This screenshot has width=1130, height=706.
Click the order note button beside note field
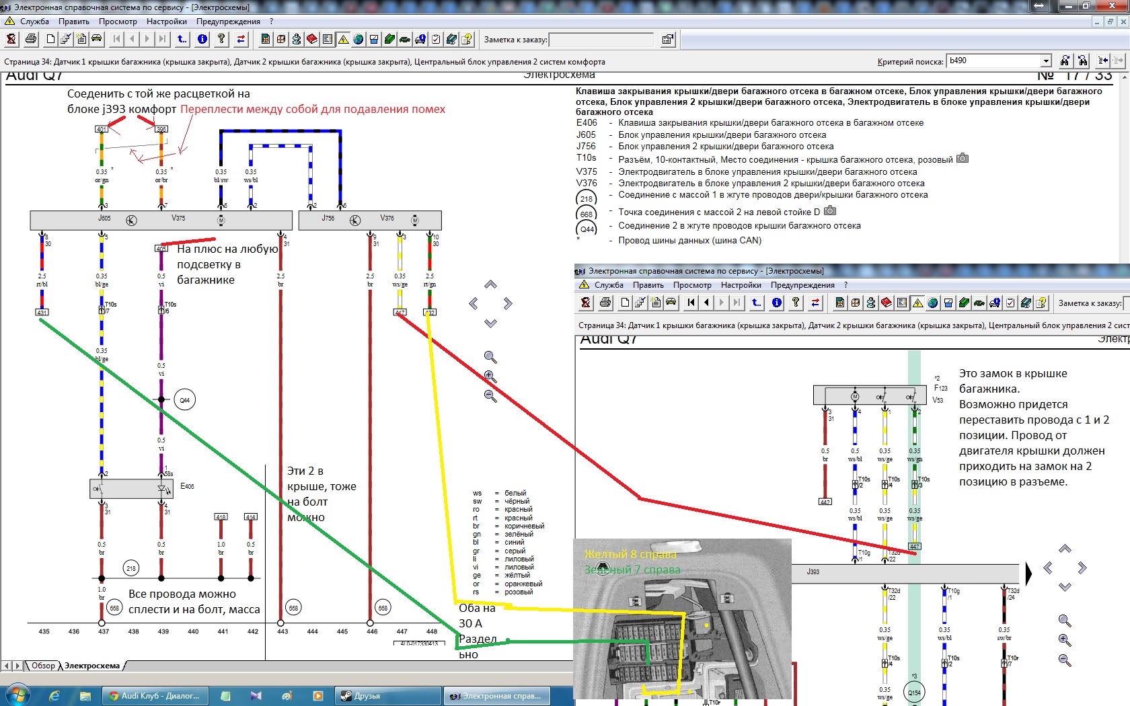point(667,40)
